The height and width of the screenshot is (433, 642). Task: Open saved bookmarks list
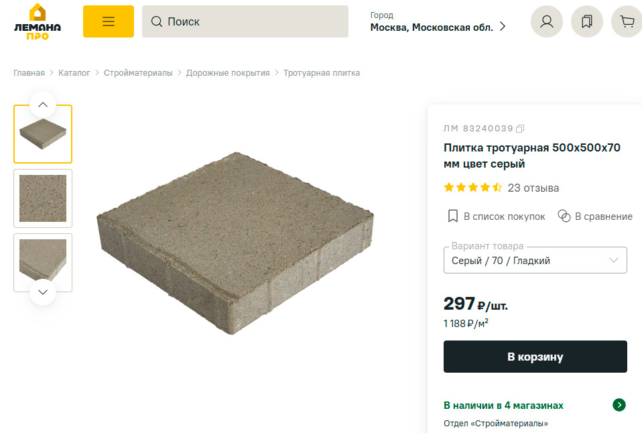pyautogui.click(x=586, y=21)
